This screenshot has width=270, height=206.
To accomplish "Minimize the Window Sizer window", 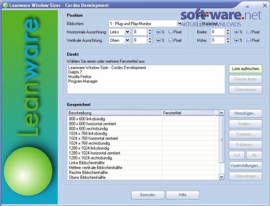I will [247, 7].
